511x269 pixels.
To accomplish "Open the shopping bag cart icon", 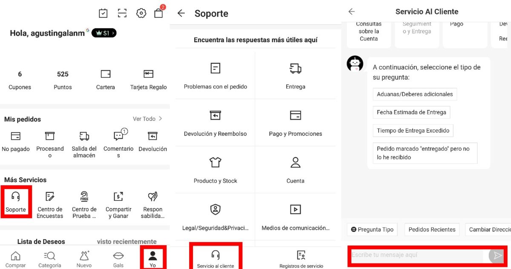I will tap(158, 13).
